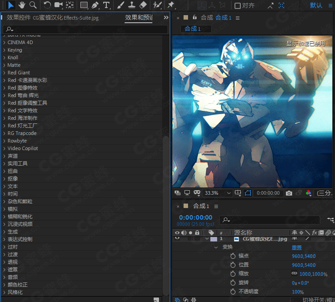The width and height of the screenshot is (335, 302).
Task: Click the always preview this view icon
Action: 177,193
